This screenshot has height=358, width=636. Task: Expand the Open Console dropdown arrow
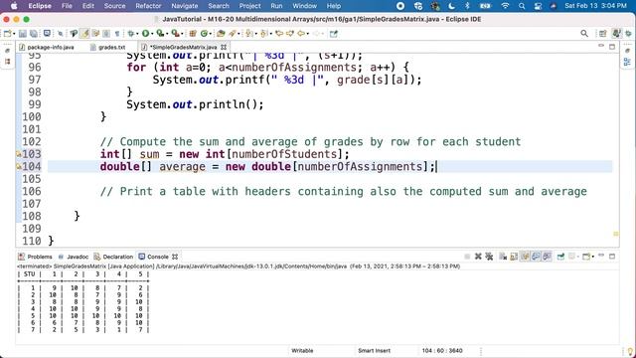click(x=593, y=257)
